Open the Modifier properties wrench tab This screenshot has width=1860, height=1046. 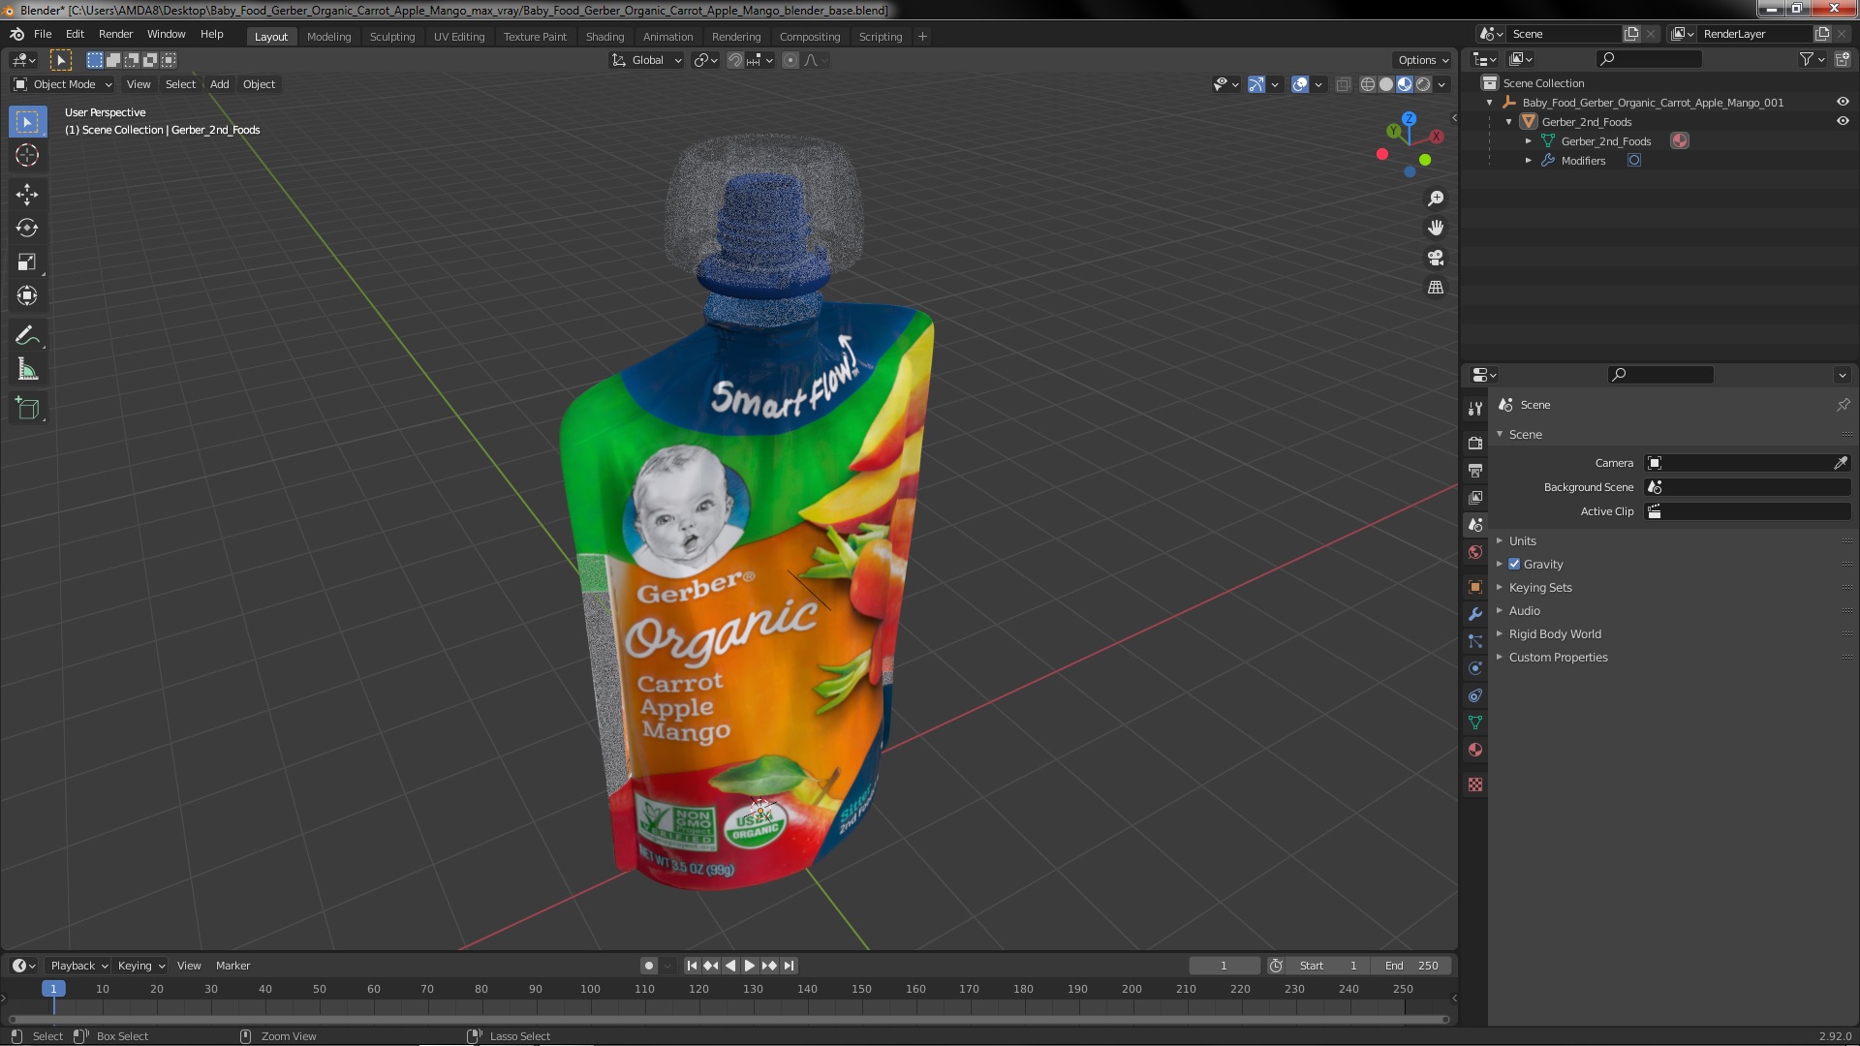pyautogui.click(x=1475, y=614)
